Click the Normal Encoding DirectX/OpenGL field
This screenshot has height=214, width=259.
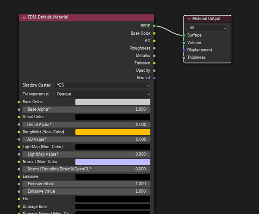click(86, 169)
